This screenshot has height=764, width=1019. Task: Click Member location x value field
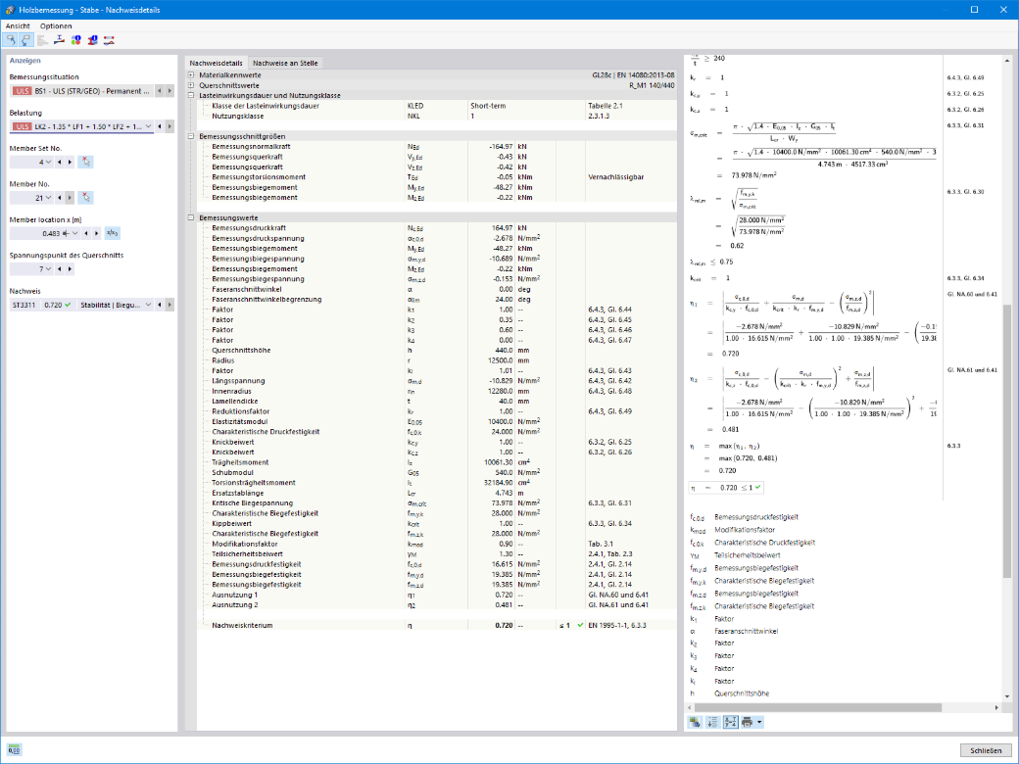click(40, 233)
